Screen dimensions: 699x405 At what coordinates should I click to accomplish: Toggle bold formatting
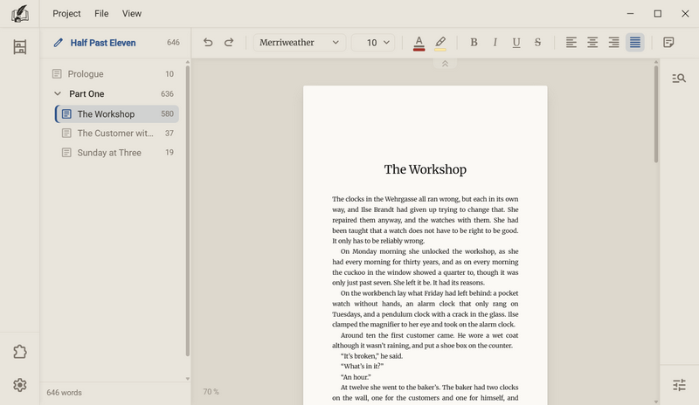click(474, 42)
